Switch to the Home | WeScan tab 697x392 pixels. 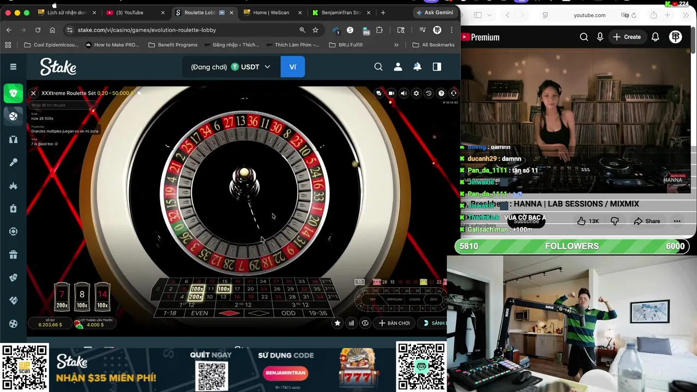coord(271,13)
